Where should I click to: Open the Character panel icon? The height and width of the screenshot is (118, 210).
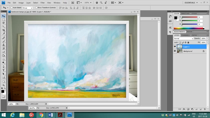(170, 27)
